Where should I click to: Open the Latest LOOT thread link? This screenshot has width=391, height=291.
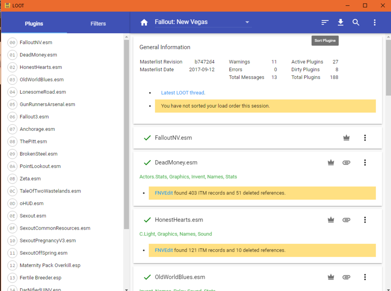click(x=183, y=93)
